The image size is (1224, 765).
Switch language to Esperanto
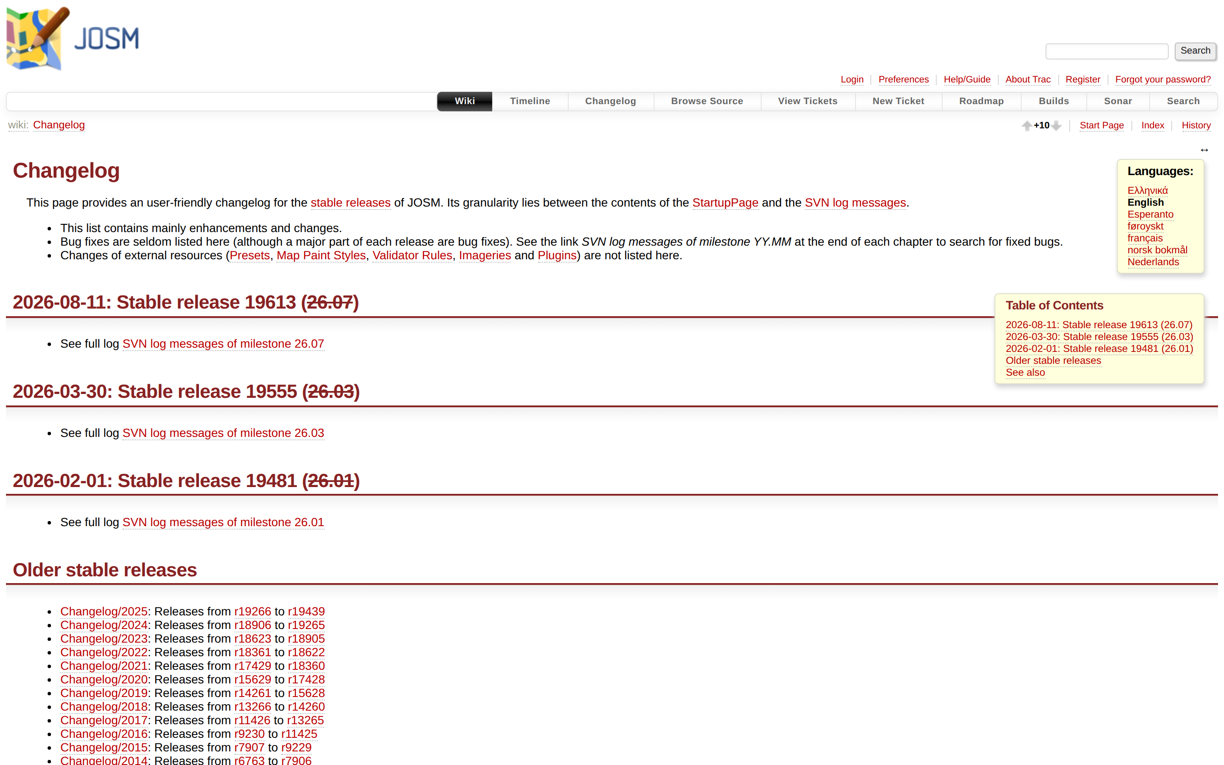point(1150,215)
